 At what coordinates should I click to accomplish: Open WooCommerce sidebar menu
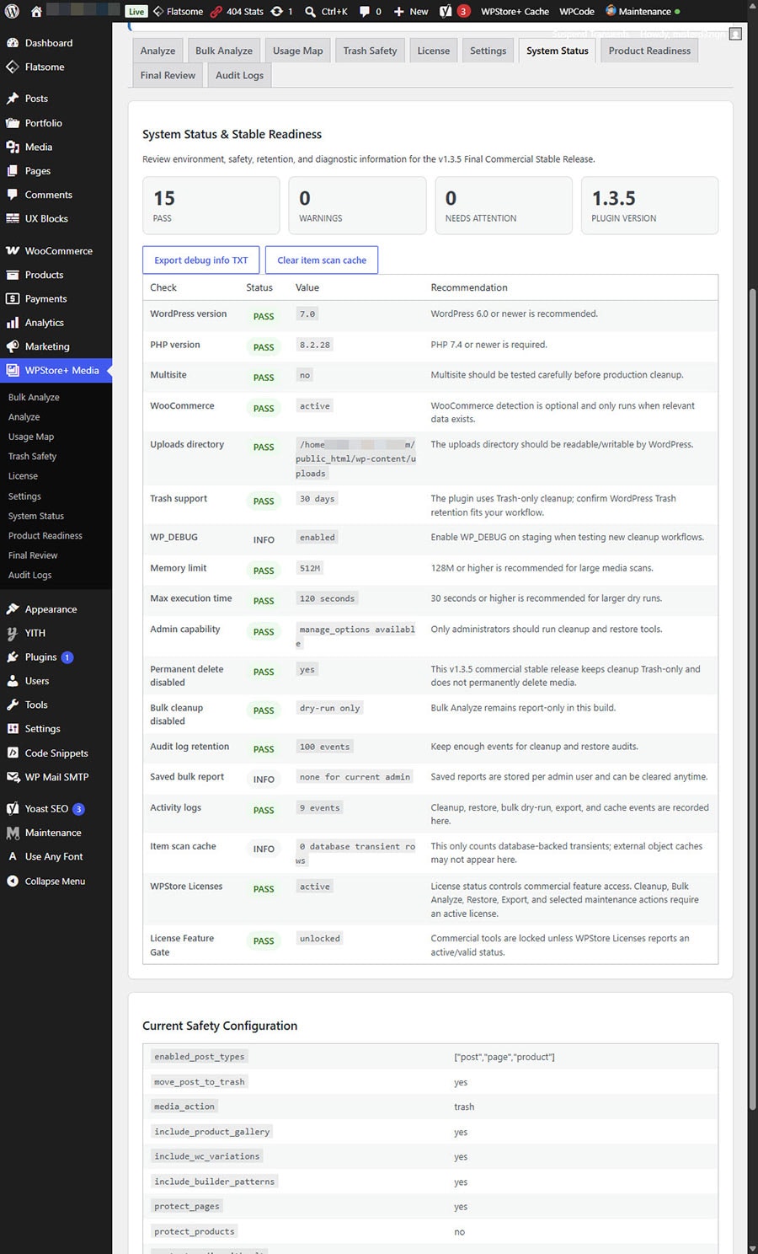point(59,251)
